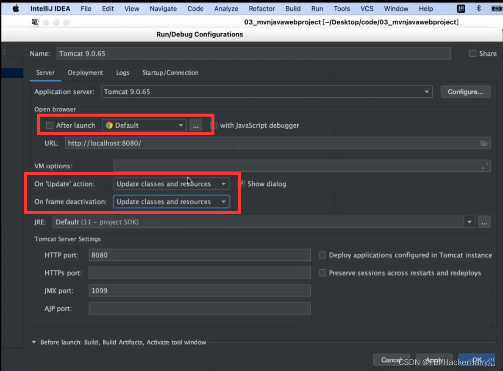The height and width of the screenshot is (371, 503).
Task: Click the URL input field
Action: point(278,143)
